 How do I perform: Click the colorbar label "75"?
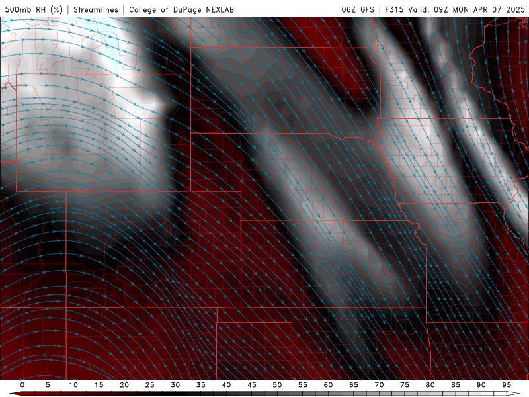405,385
